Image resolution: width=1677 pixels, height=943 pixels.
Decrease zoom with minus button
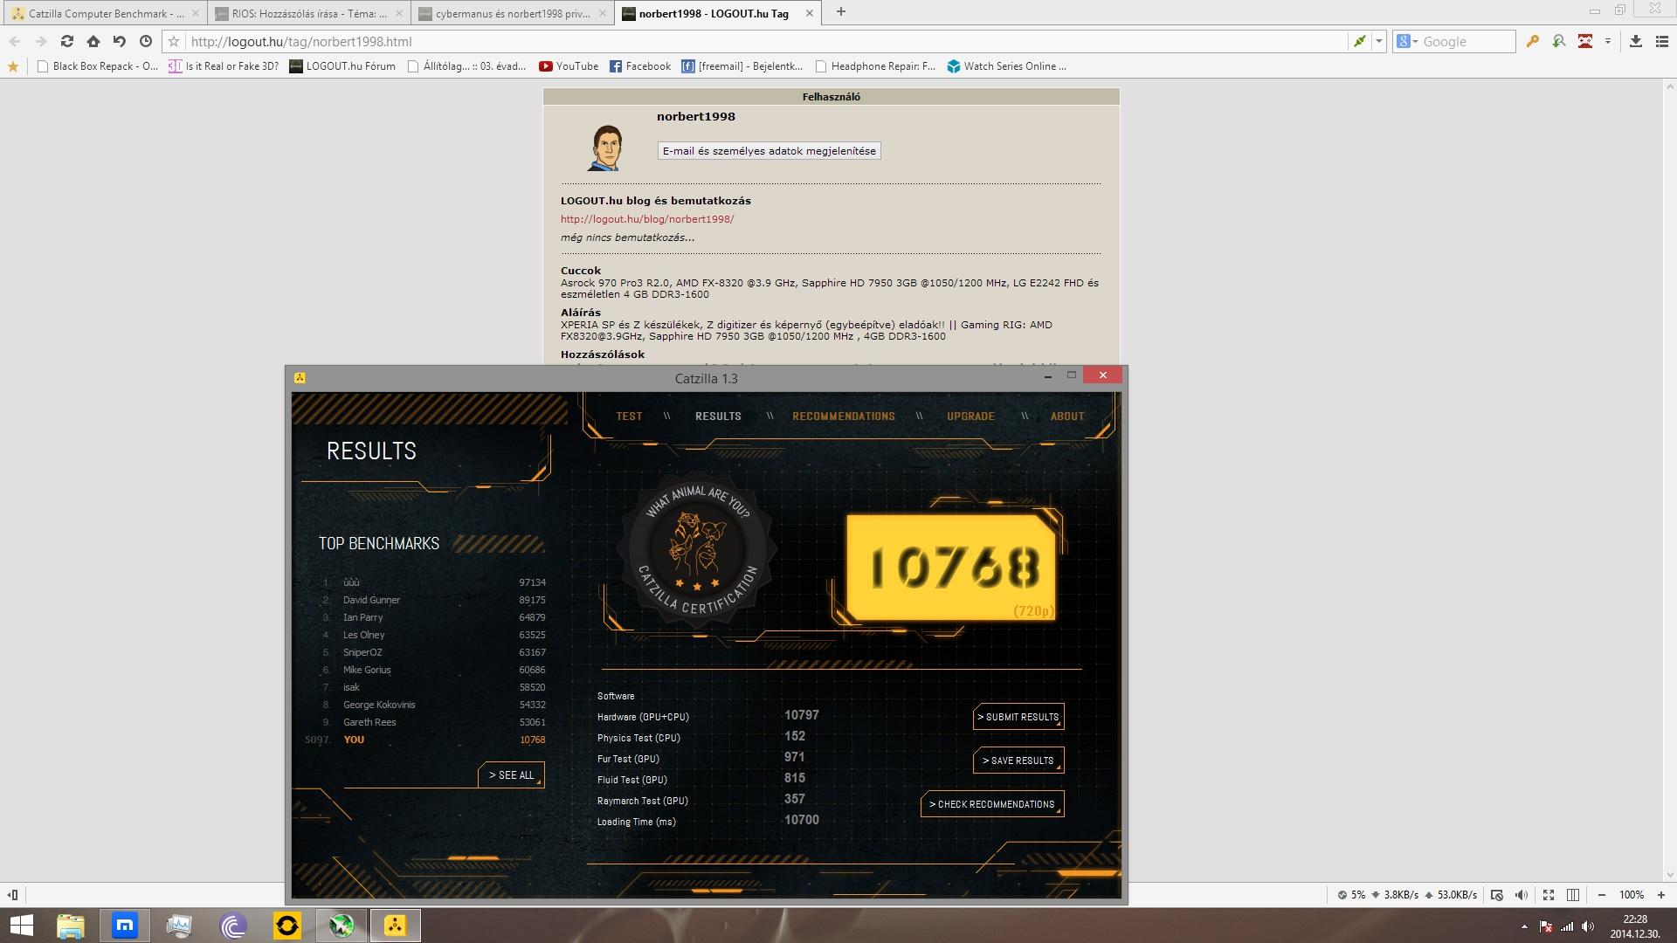point(1602,895)
